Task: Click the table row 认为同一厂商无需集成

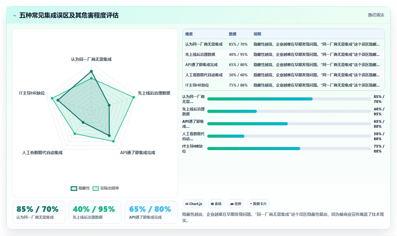Action: tap(283, 44)
